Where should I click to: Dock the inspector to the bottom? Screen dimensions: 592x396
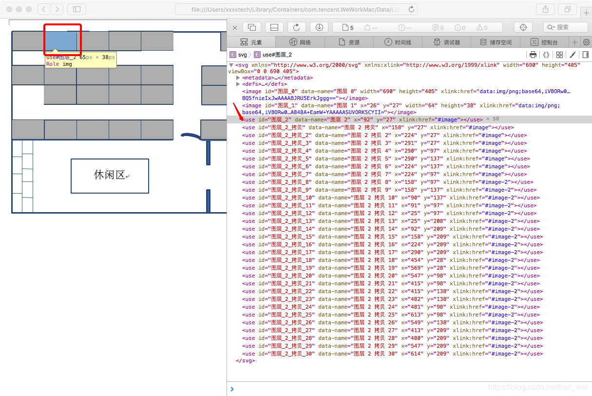pos(274,27)
